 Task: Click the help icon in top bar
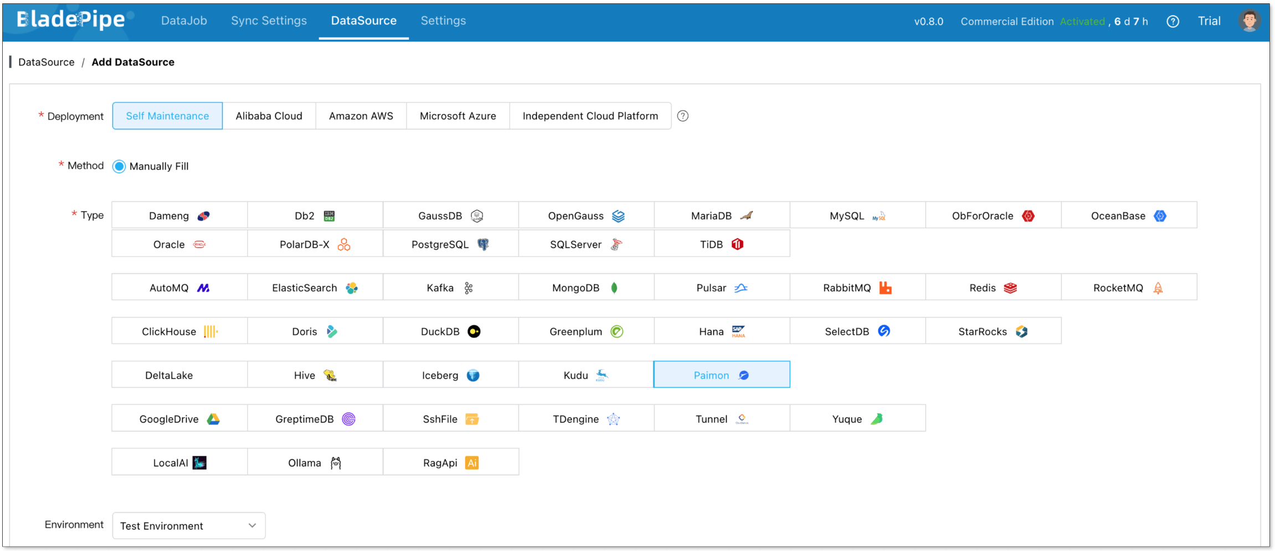pos(1173,22)
